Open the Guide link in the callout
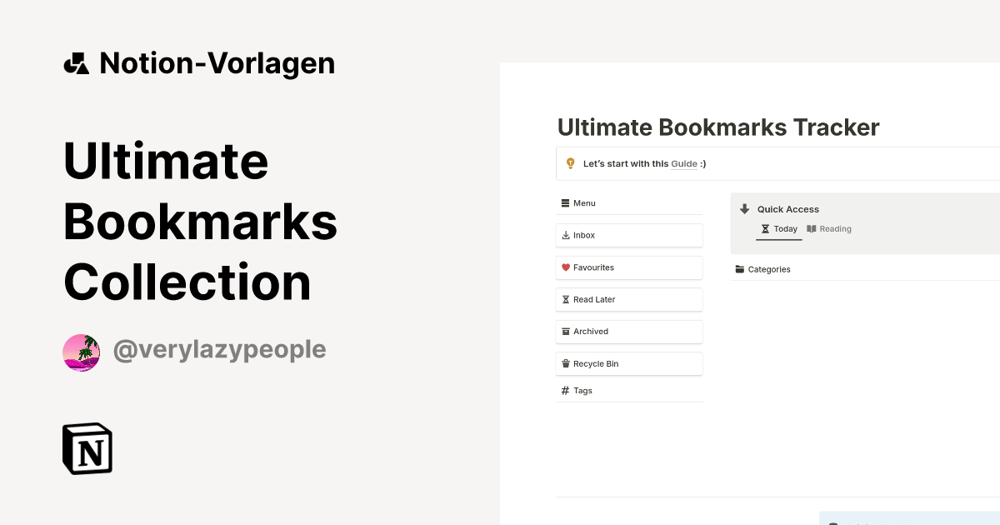The height and width of the screenshot is (525, 1000). (x=683, y=163)
